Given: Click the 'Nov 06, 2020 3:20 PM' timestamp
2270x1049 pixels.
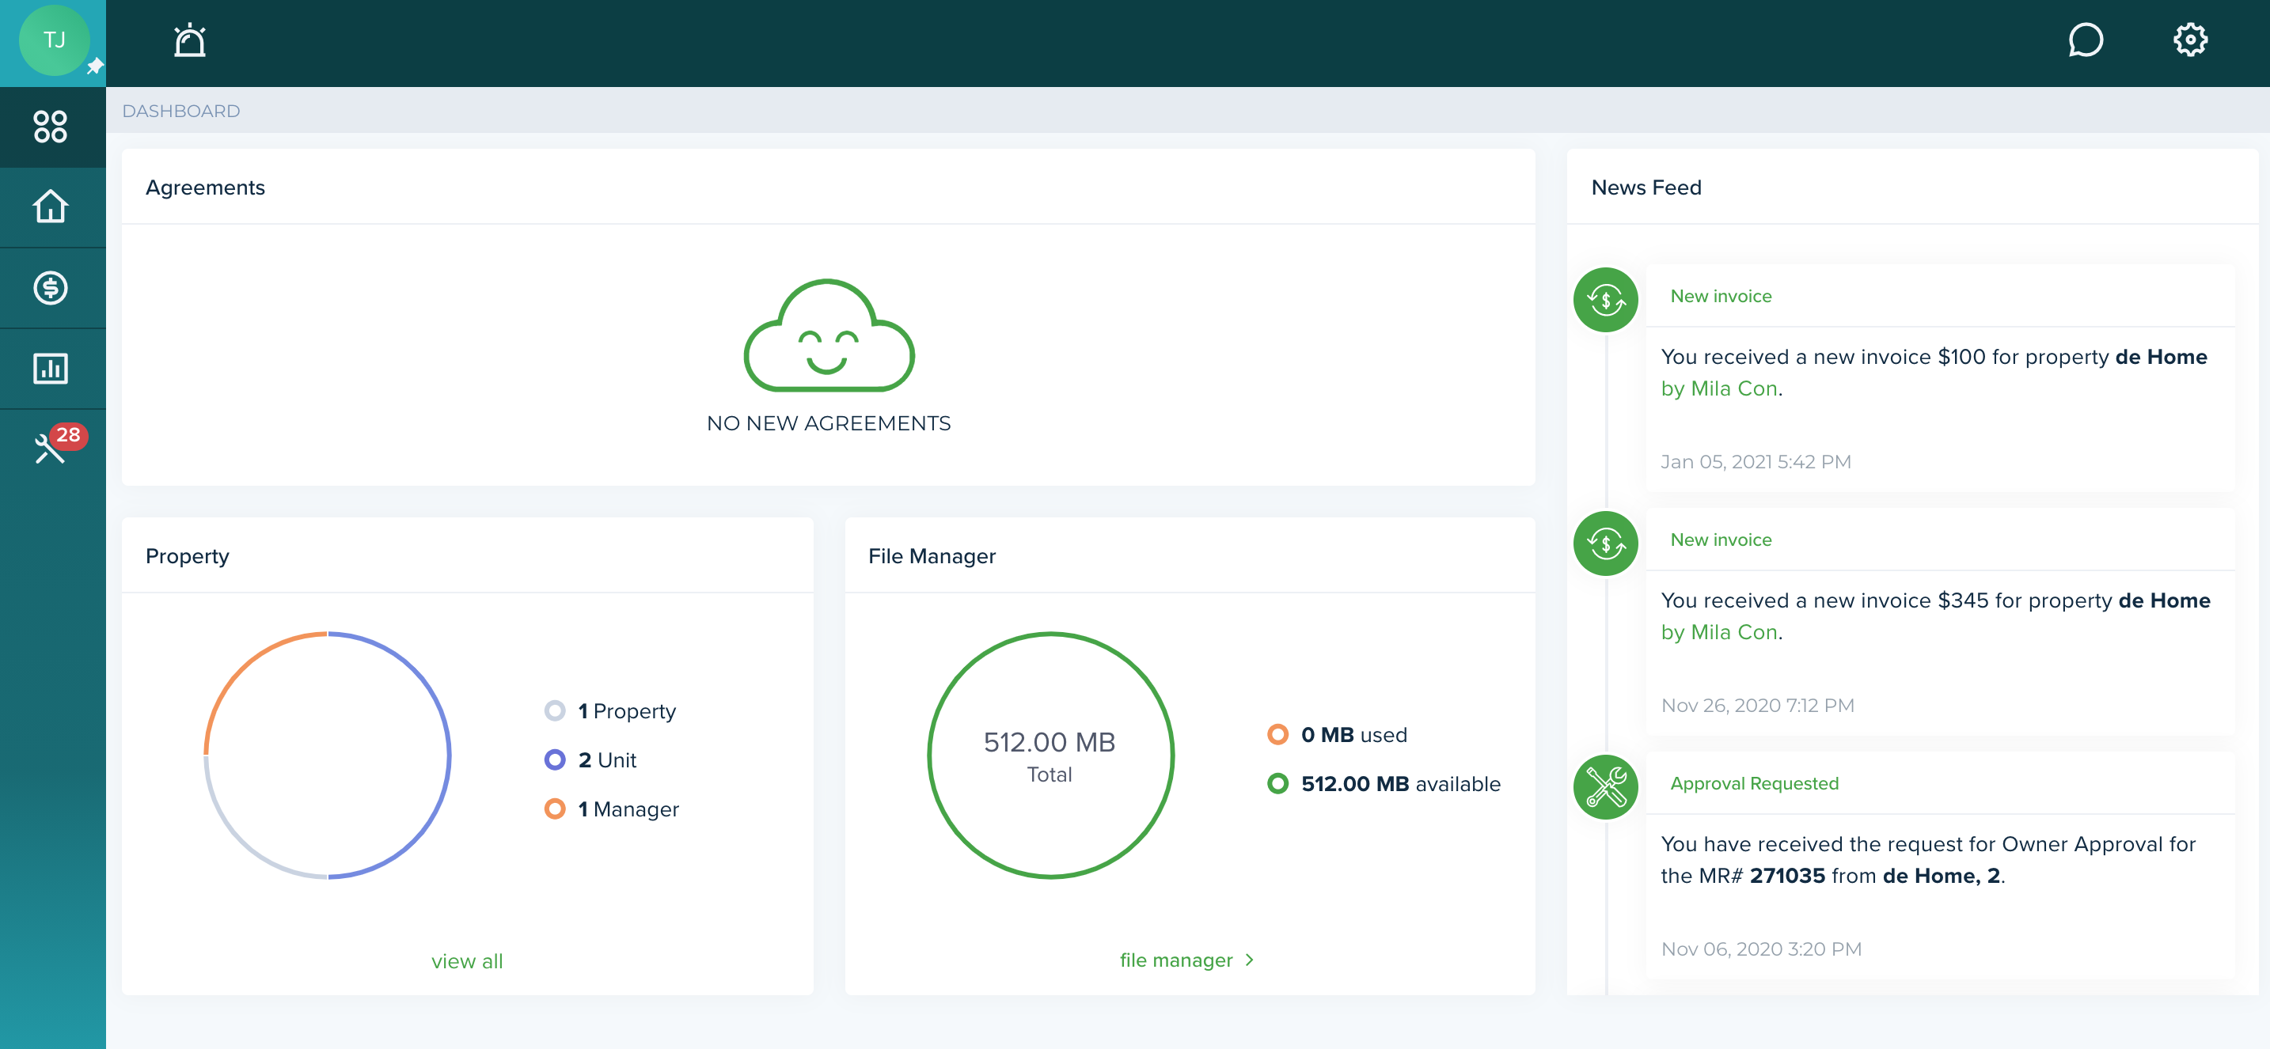Looking at the screenshot, I should [1760, 949].
